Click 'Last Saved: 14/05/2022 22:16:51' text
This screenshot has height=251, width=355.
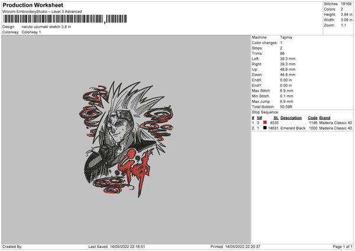117,247
